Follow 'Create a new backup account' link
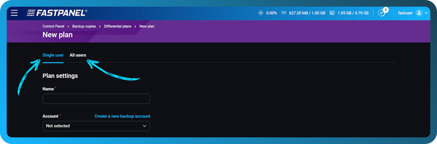This screenshot has width=437, height=144. (122, 116)
